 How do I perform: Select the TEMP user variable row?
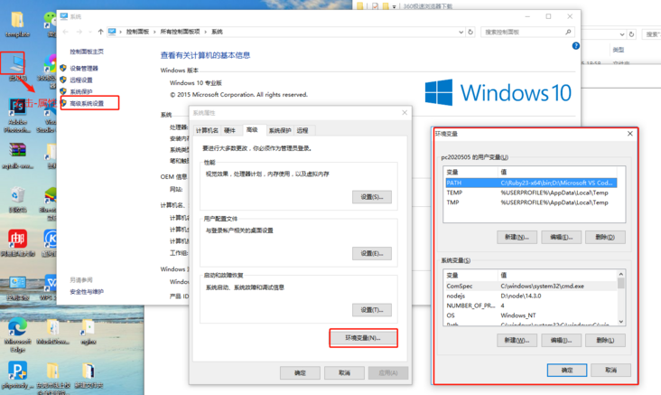pyautogui.click(x=531, y=193)
